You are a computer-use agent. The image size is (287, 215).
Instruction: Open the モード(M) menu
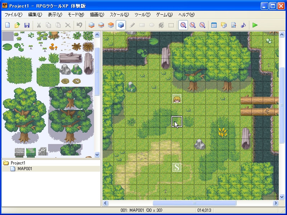76,15
